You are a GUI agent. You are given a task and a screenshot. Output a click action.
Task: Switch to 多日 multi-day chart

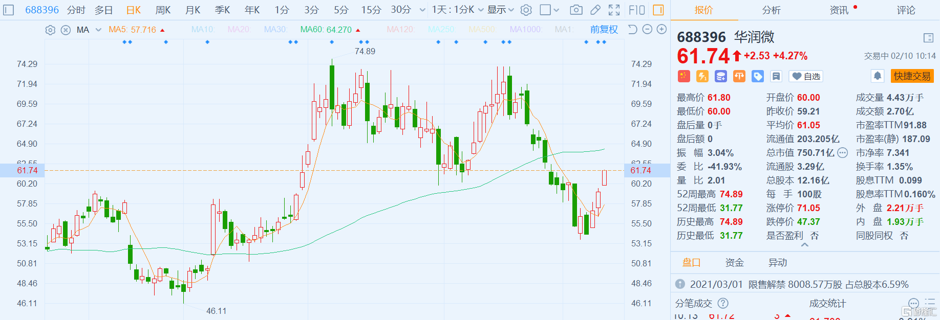(x=103, y=10)
